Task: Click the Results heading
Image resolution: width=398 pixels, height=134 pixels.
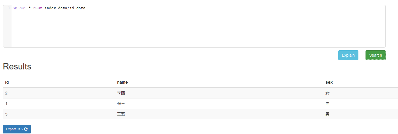Action: [17, 67]
